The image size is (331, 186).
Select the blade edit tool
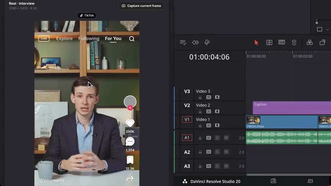294,42
